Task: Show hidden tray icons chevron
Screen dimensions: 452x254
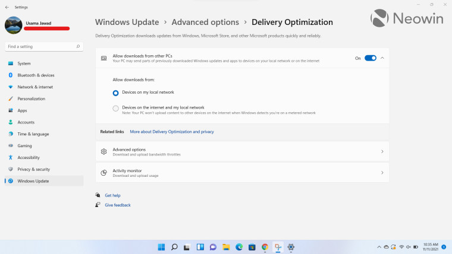Action: 379,247
